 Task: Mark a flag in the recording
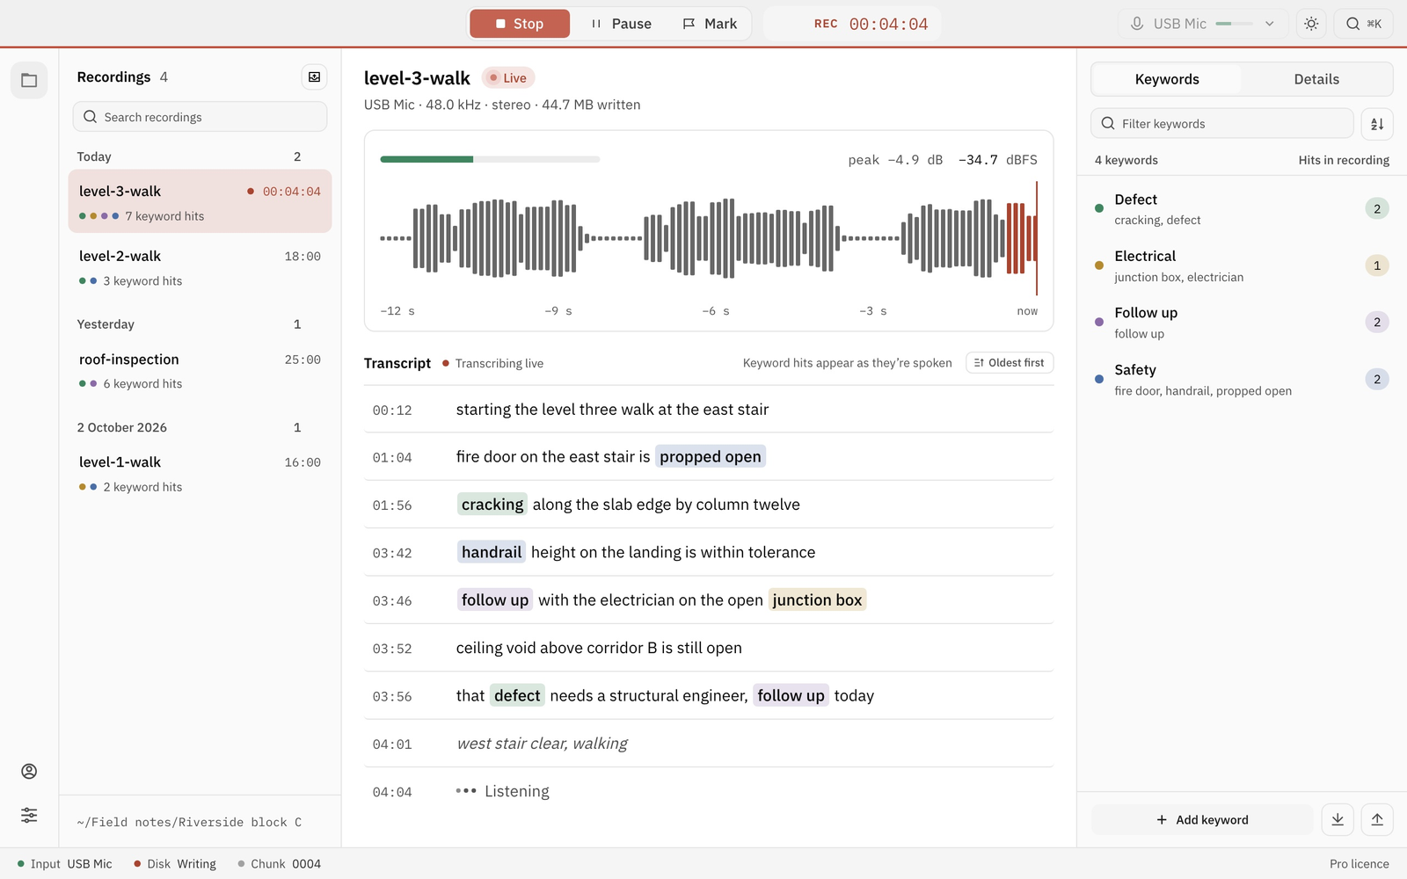(710, 24)
